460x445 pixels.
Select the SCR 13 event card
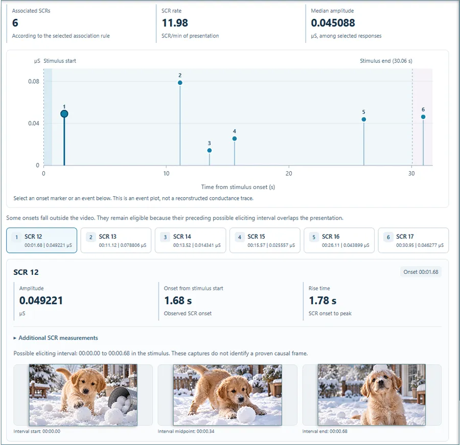pos(116,240)
